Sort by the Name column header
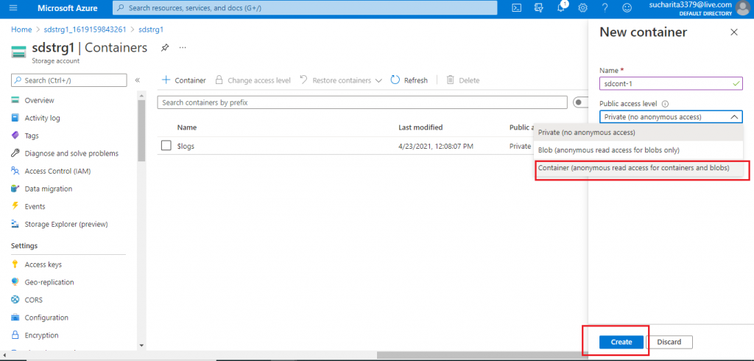Screen dimensions: 754x361 pos(186,127)
